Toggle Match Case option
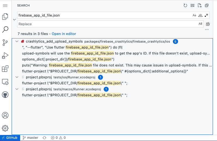Screen dimensions: 217x141 coord(194,15)
